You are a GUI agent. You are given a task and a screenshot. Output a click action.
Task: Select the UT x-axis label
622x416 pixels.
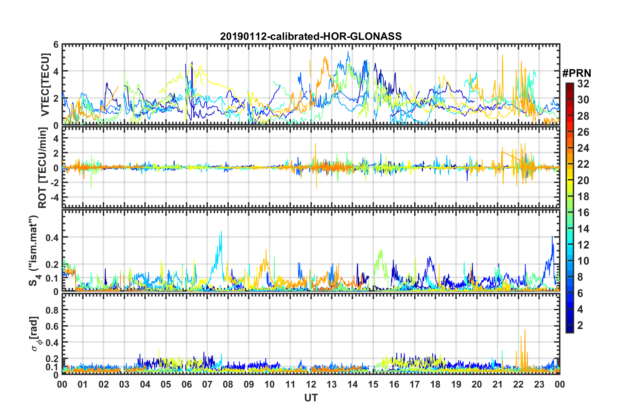click(x=311, y=398)
